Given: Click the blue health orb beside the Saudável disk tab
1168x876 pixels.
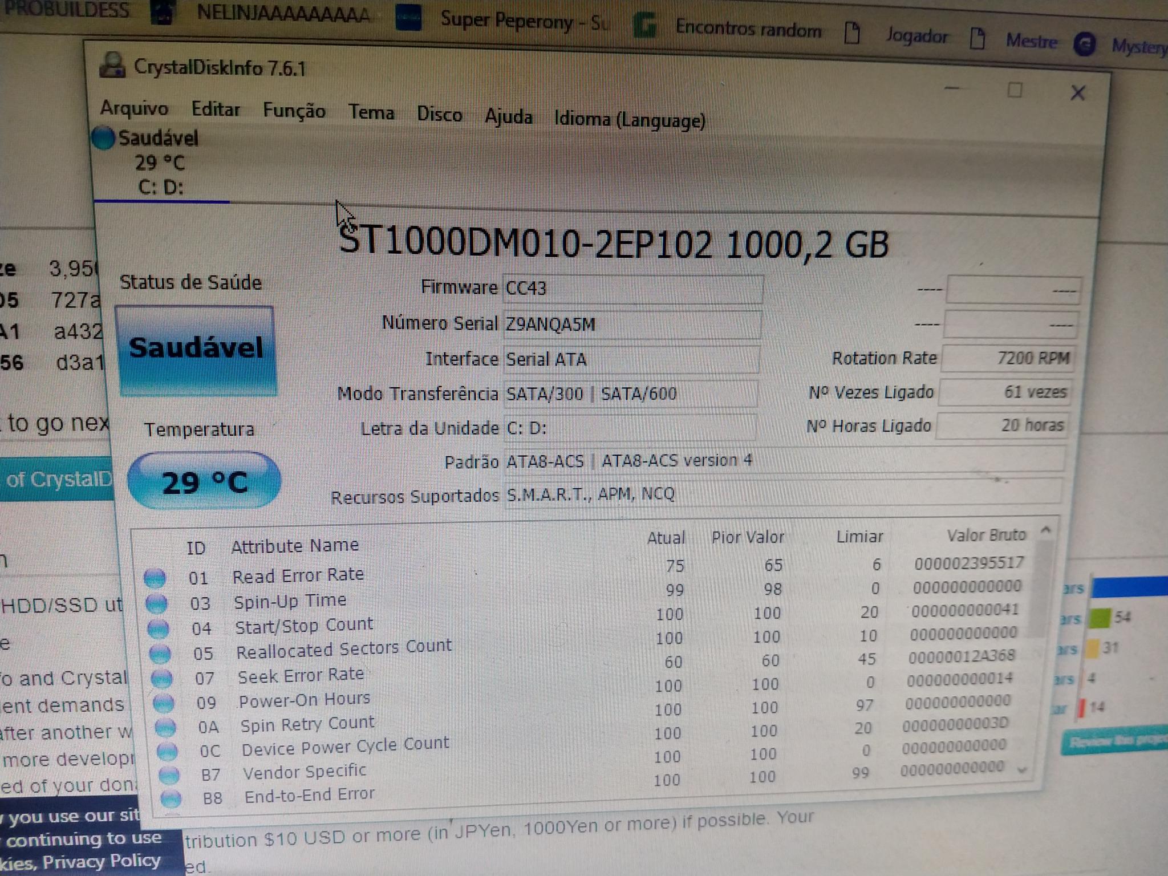Looking at the screenshot, I should pyautogui.click(x=103, y=138).
